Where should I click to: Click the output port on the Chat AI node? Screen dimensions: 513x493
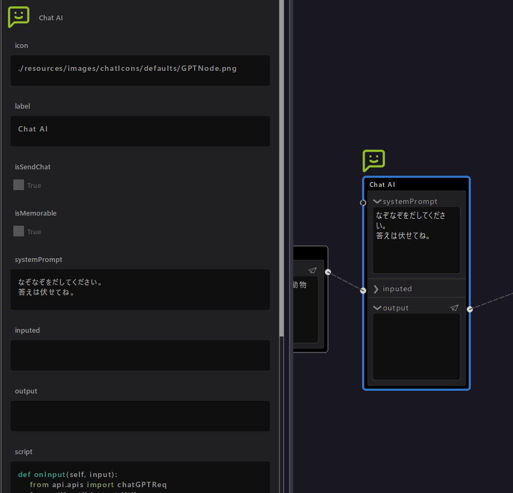tap(470, 309)
